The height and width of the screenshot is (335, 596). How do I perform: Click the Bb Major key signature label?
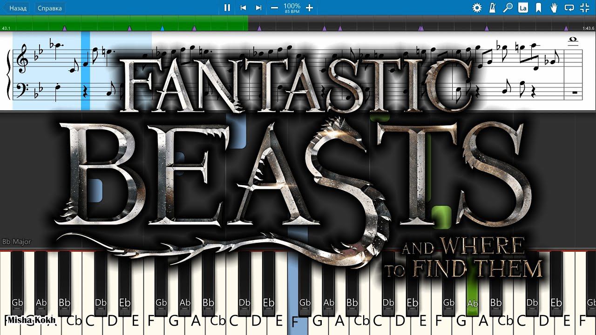pos(16,242)
